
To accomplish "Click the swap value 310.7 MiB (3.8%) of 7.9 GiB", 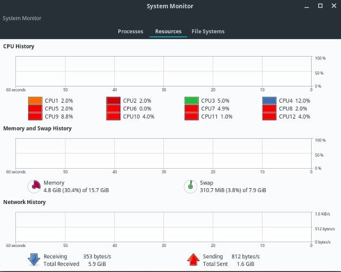I will (x=233, y=190).
